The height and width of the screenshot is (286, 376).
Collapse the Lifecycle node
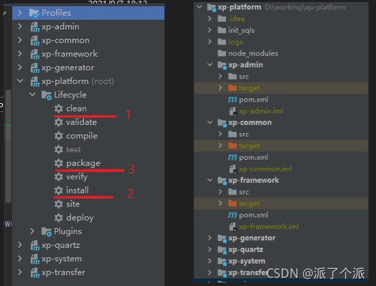pos(32,94)
